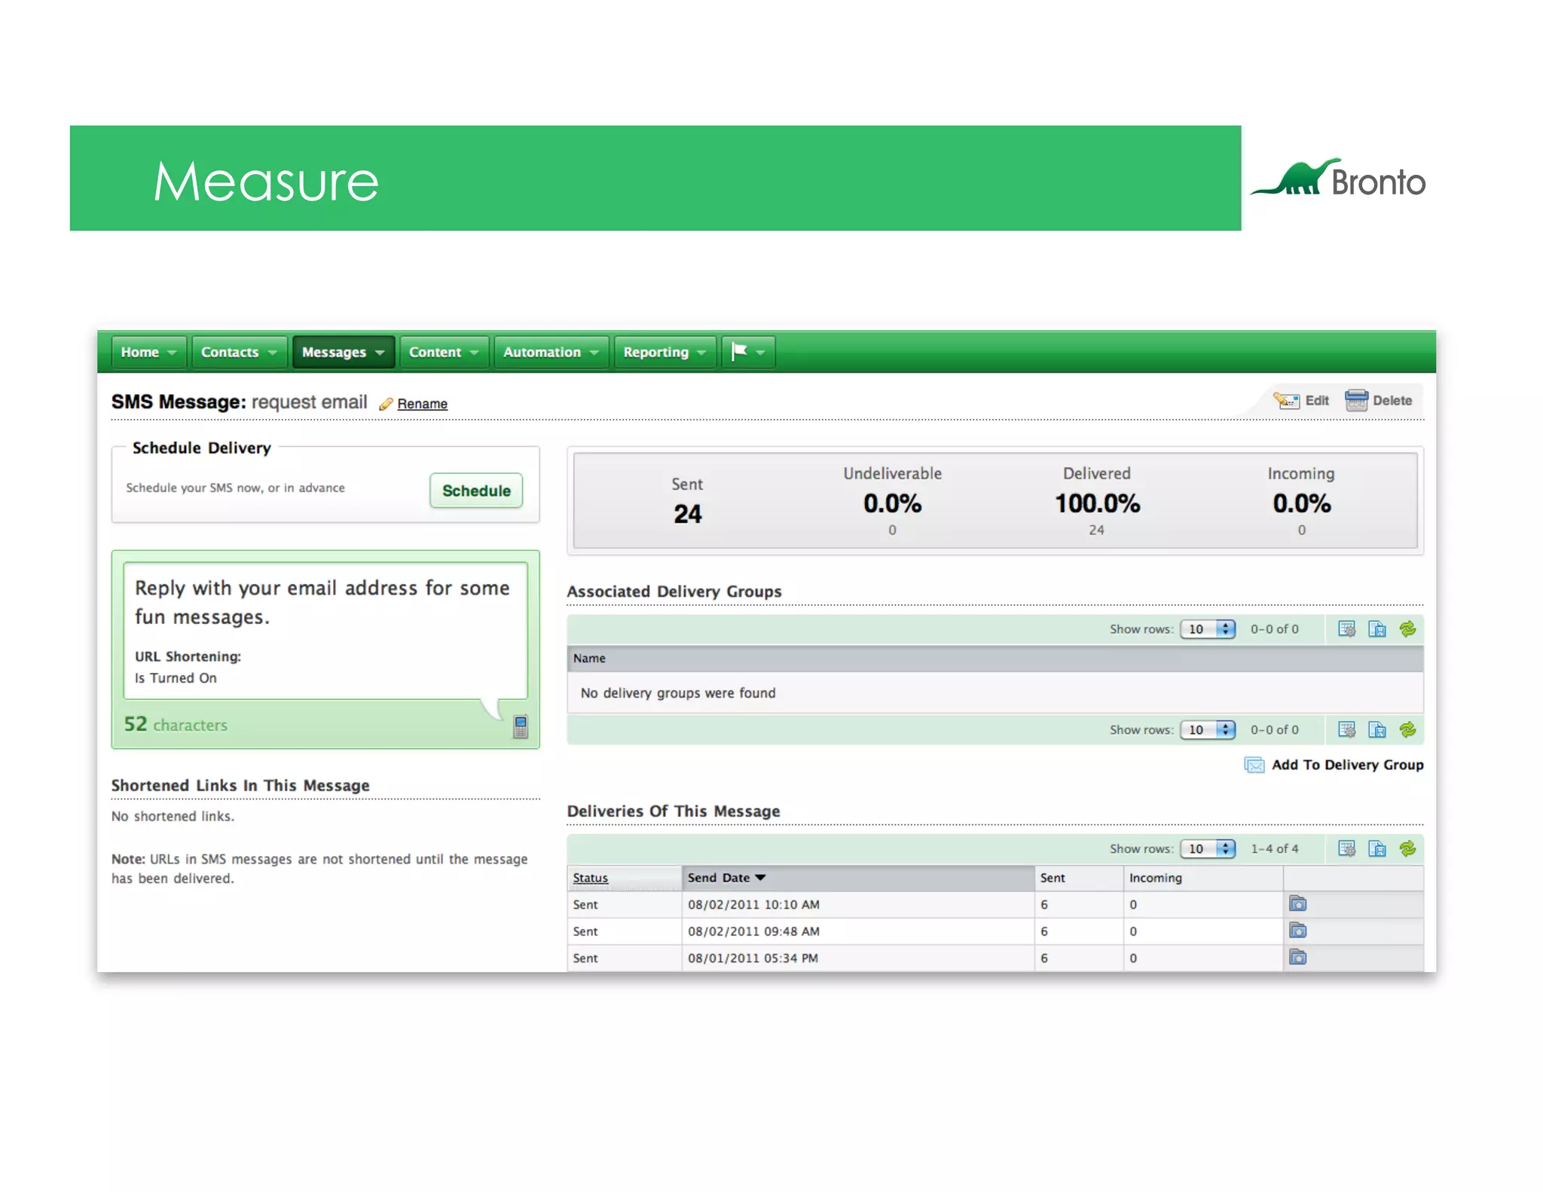Click Add To Delivery Group

(x=1346, y=765)
